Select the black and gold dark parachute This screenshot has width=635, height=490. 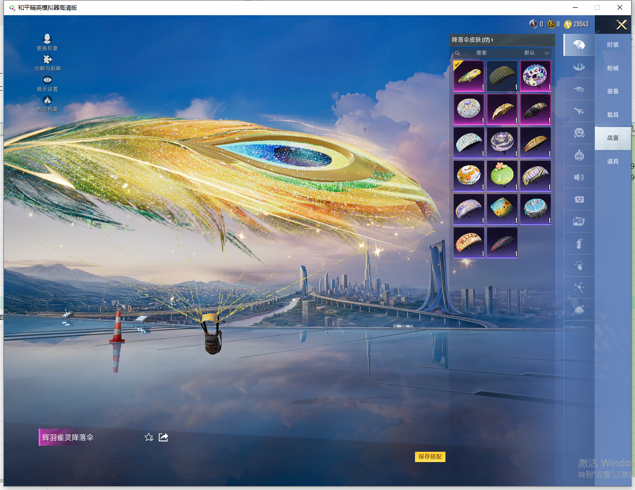536,109
